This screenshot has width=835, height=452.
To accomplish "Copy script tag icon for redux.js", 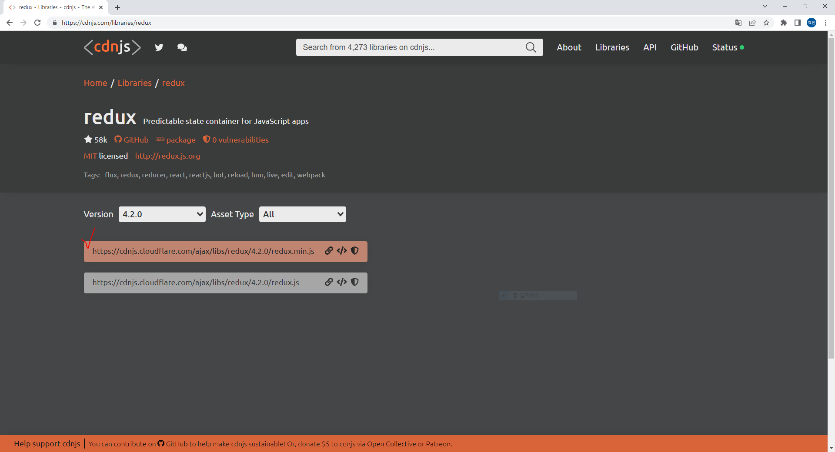I will [x=342, y=282].
